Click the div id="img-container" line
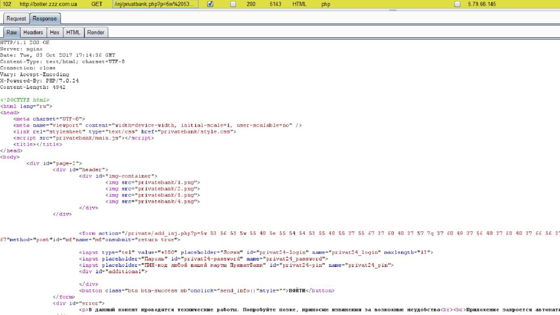Image resolution: width=560 pixels, height=315 pixels. click(118, 176)
